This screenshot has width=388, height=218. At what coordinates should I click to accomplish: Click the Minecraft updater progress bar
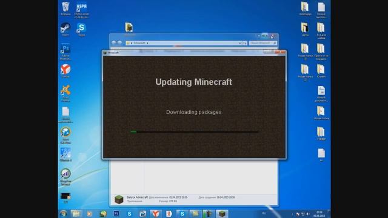pos(194,132)
